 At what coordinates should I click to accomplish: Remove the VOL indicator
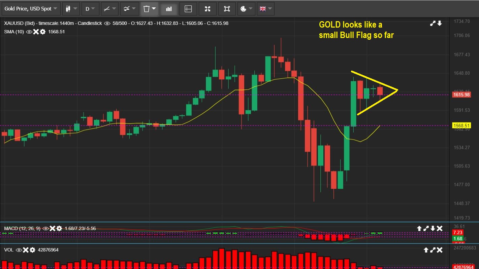pos(26,250)
